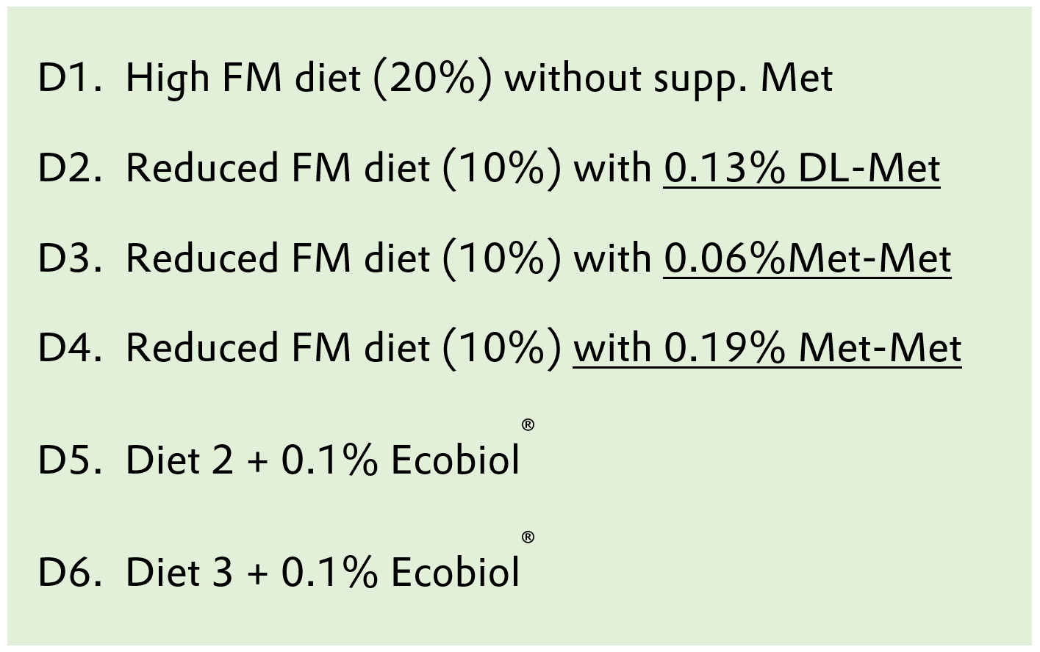Image resolution: width=1040 pixels, height=652 pixels.
Task: Click "Reduced FM diet" on the D2 line
Action: pos(277,169)
